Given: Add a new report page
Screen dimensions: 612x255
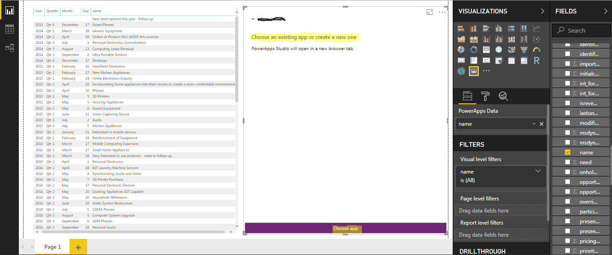Looking at the screenshot, I should pyautogui.click(x=78, y=247).
